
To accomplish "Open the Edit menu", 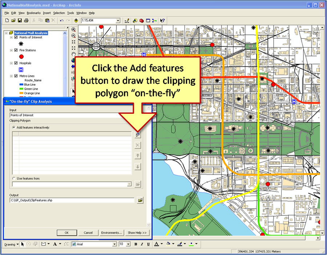I will click(x=13, y=13).
